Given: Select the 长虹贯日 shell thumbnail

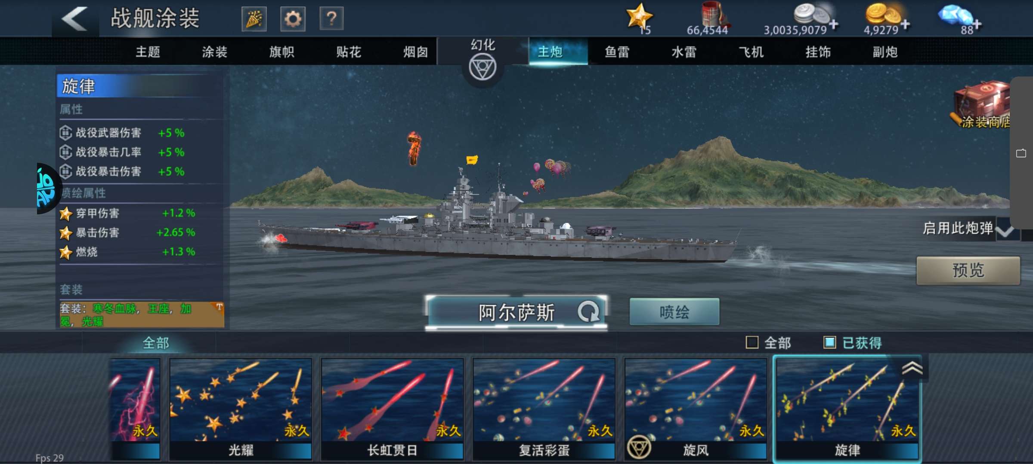Looking at the screenshot, I should pos(392,408).
